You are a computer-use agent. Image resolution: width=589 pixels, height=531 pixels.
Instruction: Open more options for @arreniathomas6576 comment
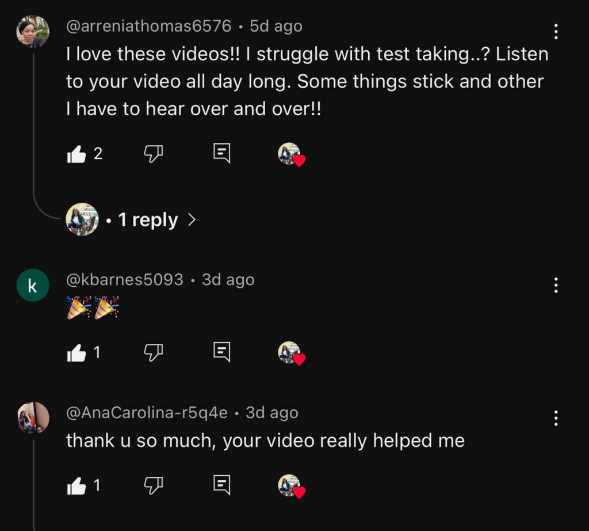(x=556, y=32)
